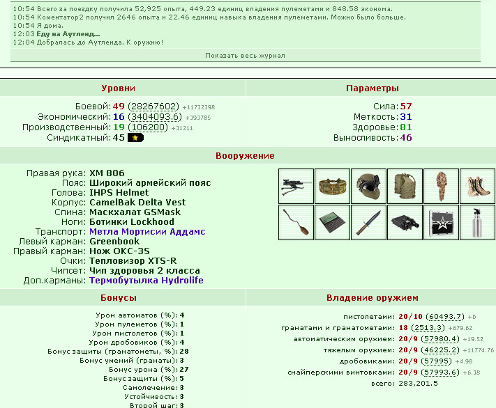Click the Сила value 57
Viewport: 496px width, 408px height.
click(406, 107)
